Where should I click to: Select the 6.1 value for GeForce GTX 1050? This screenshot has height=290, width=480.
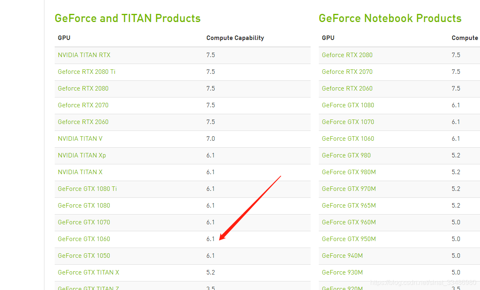pyautogui.click(x=210, y=256)
